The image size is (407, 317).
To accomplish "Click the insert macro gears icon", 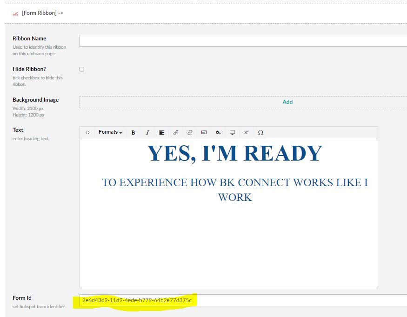I will pyautogui.click(x=218, y=133).
